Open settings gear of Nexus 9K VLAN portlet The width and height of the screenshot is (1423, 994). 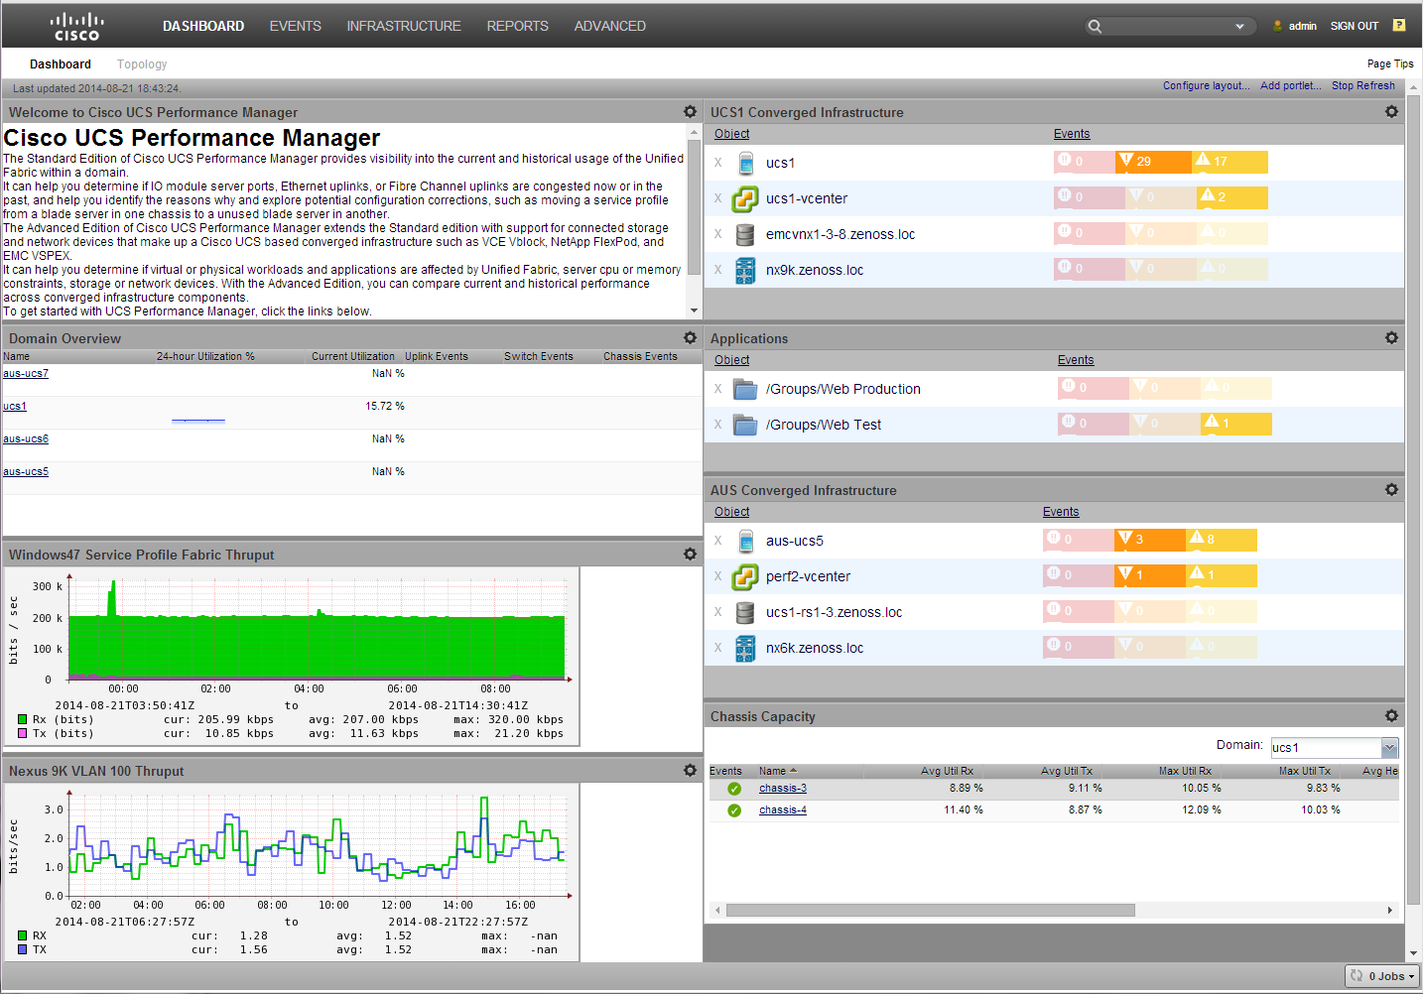(x=690, y=771)
